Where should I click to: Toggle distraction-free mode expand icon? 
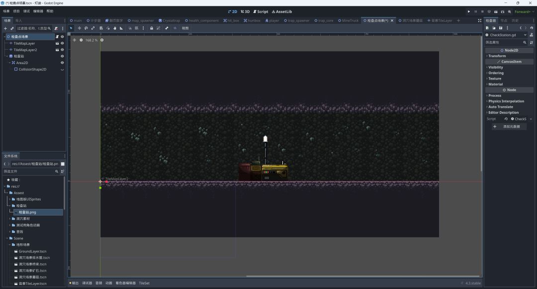coord(479,21)
